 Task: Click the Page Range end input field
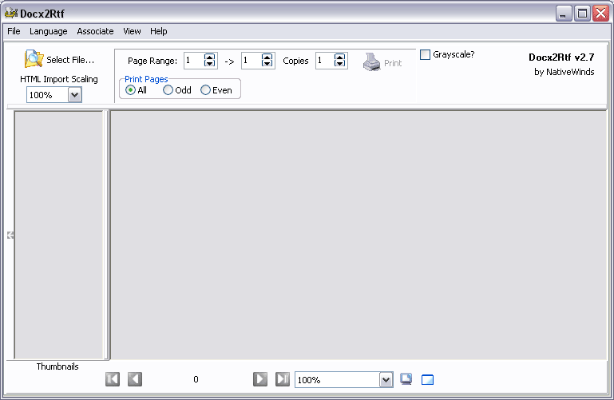[252, 61]
